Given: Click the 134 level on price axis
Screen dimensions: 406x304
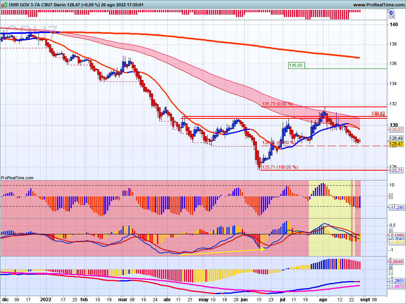Looking at the screenshot, I should click(x=393, y=84).
